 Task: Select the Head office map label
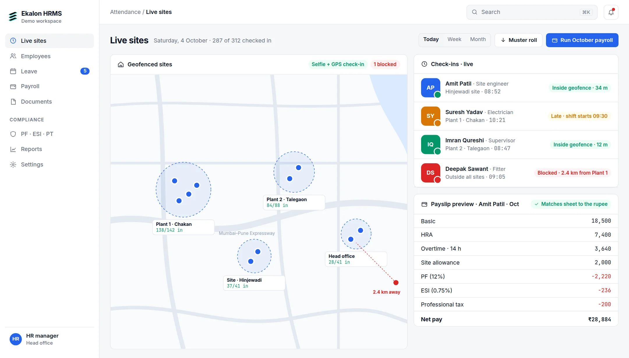coord(356,259)
